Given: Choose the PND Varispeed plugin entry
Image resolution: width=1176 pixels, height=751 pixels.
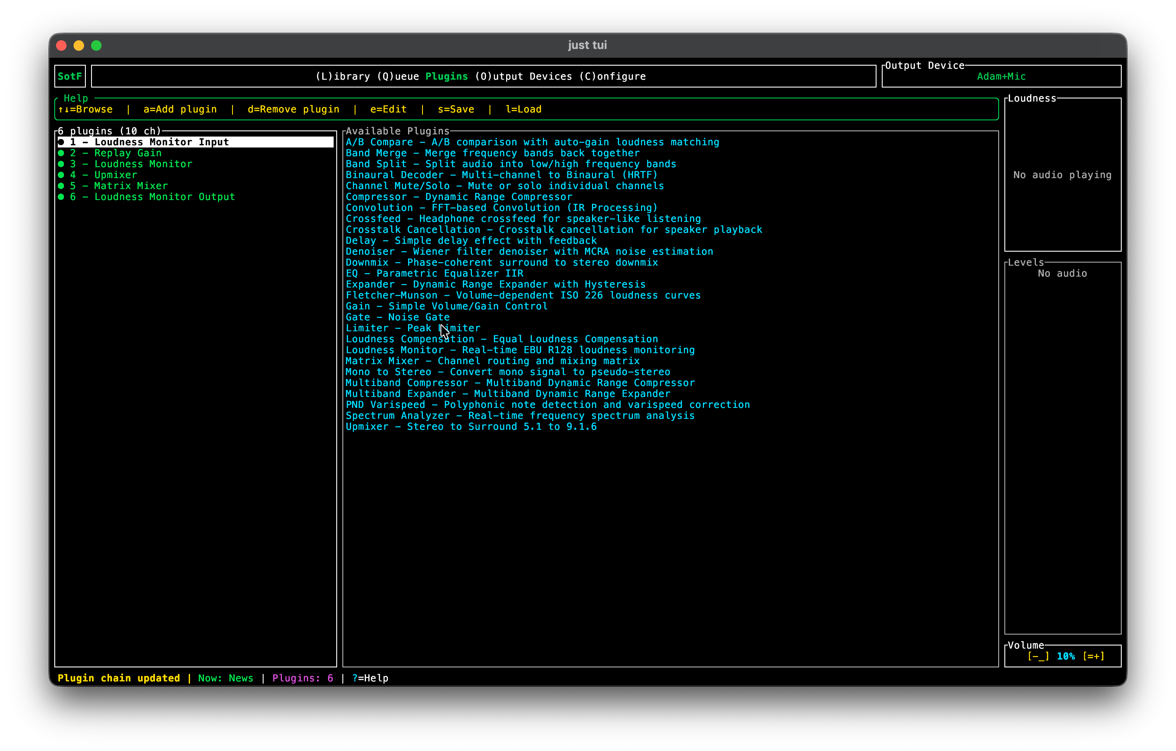Looking at the screenshot, I should 548,405.
